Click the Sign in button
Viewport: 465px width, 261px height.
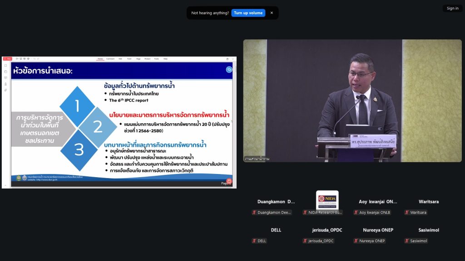tap(452, 8)
